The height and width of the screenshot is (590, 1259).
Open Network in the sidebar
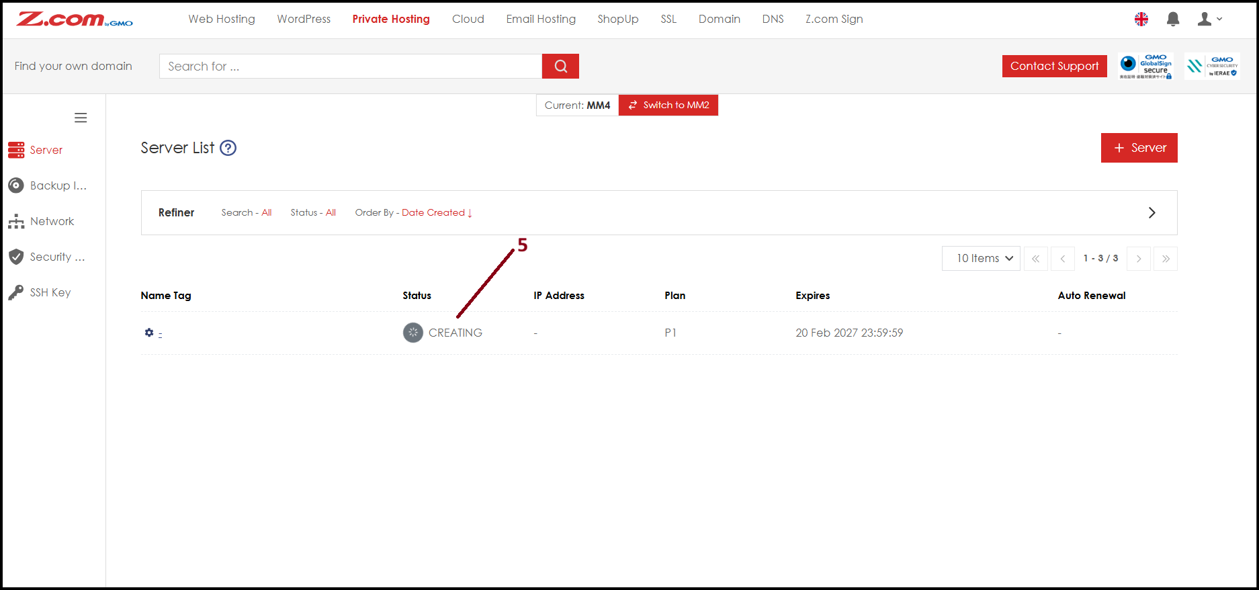tap(41, 221)
